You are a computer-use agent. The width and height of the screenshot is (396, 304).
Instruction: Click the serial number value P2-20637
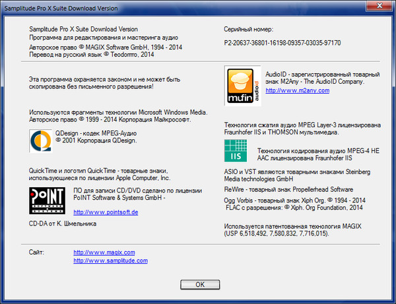(282, 42)
